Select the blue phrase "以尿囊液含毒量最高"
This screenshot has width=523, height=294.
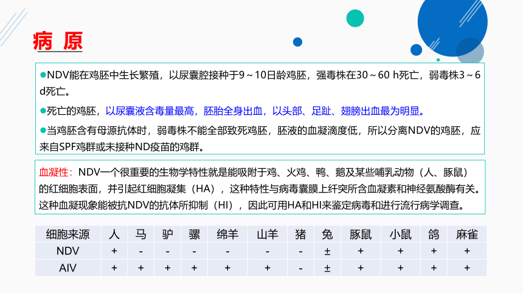[x=150, y=111]
